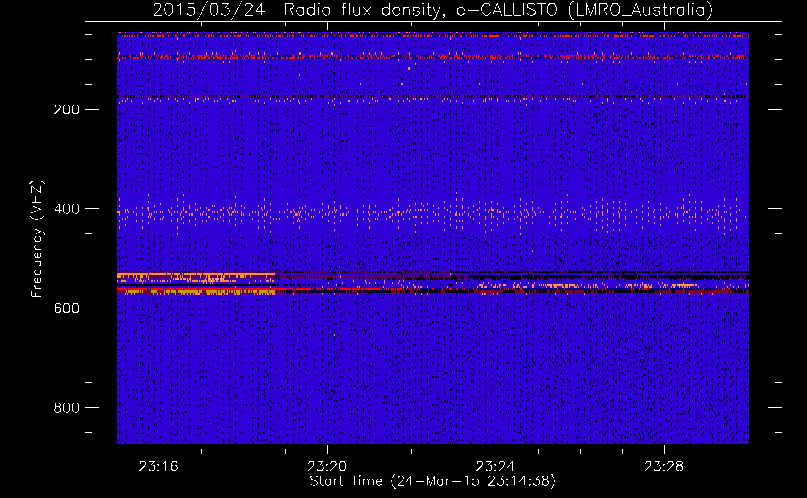The image size is (807, 498).
Task: Click the Start Time axis caption
Action: pyautogui.click(x=432, y=482)
